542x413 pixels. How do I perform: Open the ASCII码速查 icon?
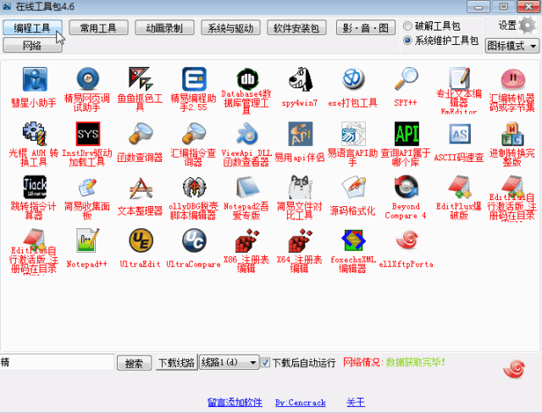(x=460, y=134)
